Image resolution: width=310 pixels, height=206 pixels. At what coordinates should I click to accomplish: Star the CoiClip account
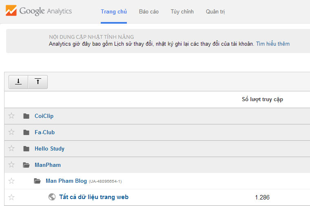point(11,116)
